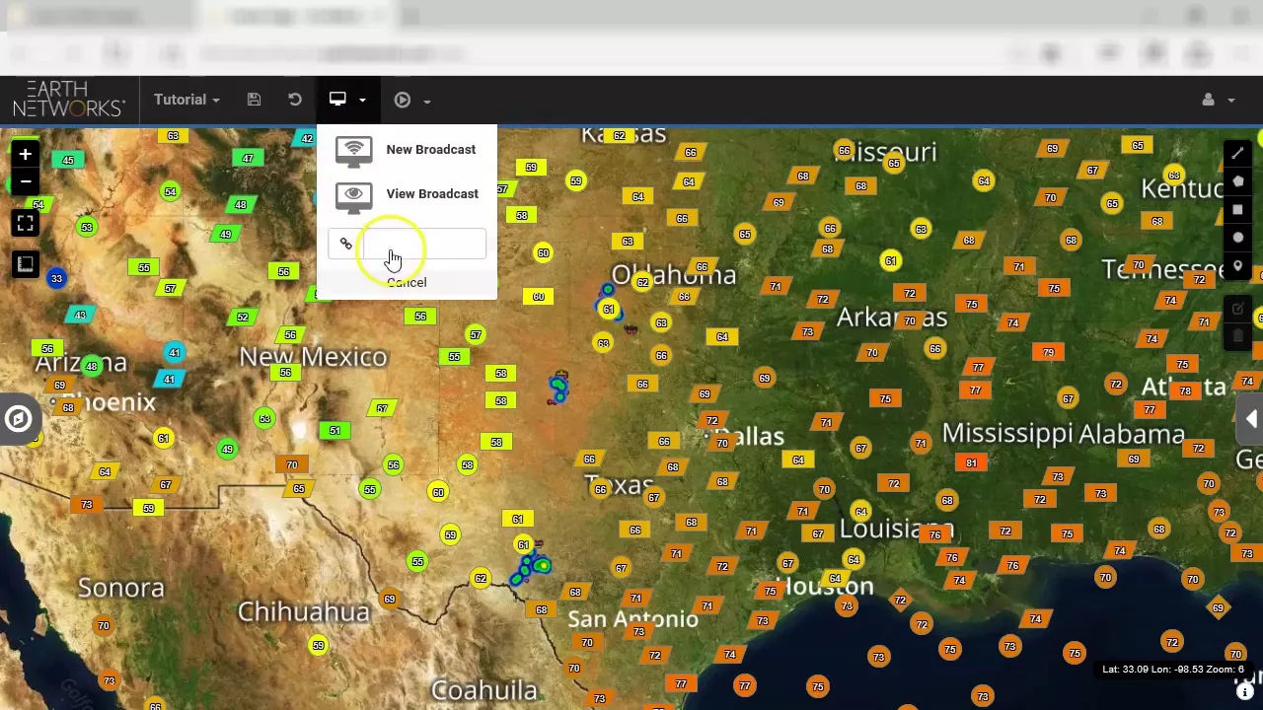Click the orange 79 temperature marker
This screenshot has height=710, width=1263.
(x=1048, y=352)
